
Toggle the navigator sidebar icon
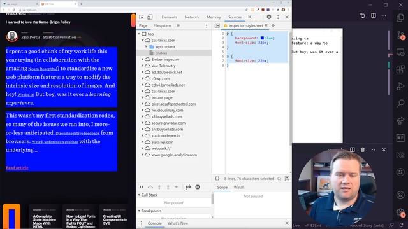coord(217,25)
